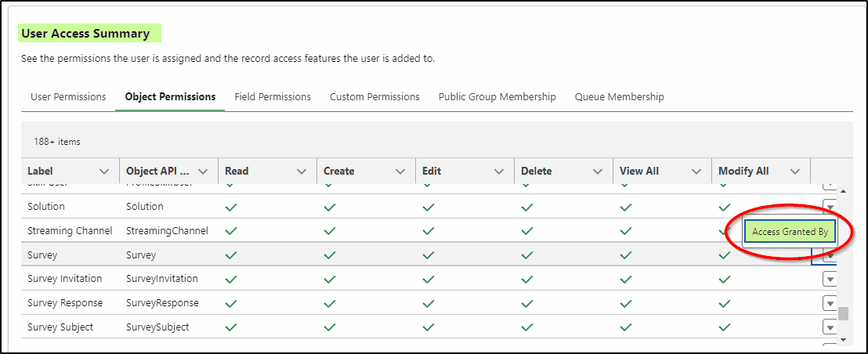Expand the Label column header menu
Screen dimensions: 868x354
click(x=103, y=172)
